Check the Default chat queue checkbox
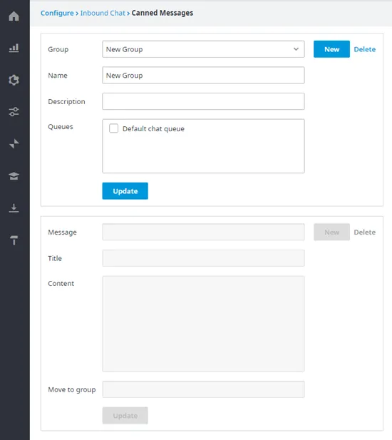The height and width of the screenshot is (440, 392). pos(113,128)
